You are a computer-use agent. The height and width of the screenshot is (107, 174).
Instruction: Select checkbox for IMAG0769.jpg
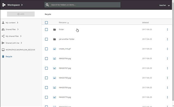pos(46,88)
